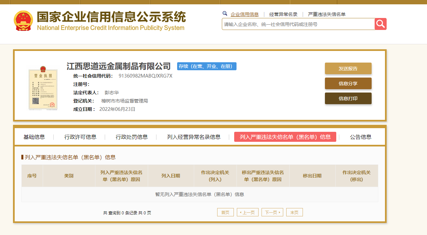Click the 信息分享 button
This screenshot has width=427, height=235.
coord(348,83)
